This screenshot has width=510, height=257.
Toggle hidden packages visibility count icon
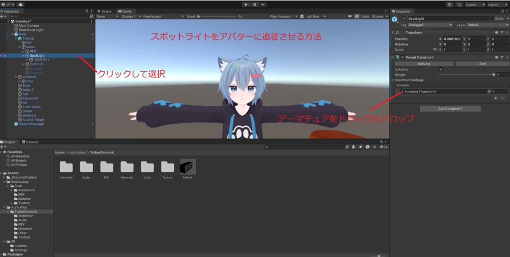383,147
